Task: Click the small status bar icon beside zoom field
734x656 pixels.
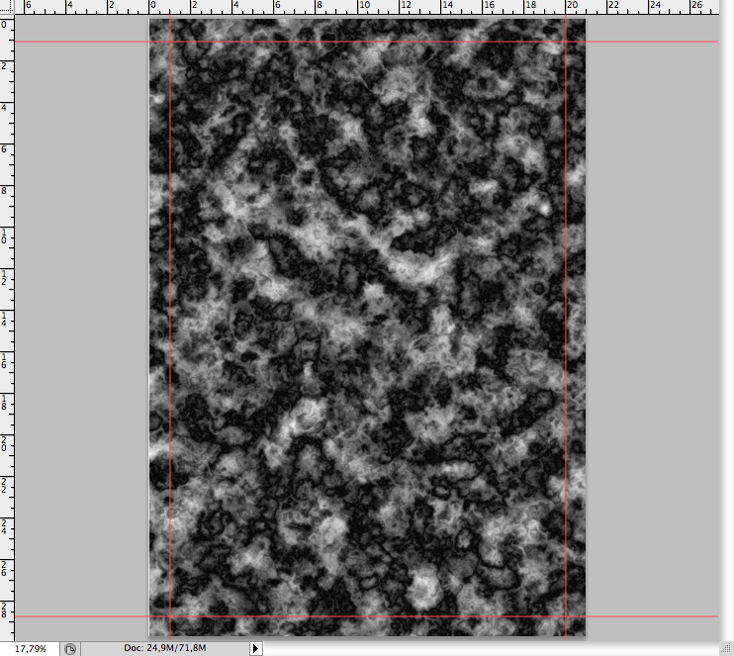Action: [x=70, y=649]
